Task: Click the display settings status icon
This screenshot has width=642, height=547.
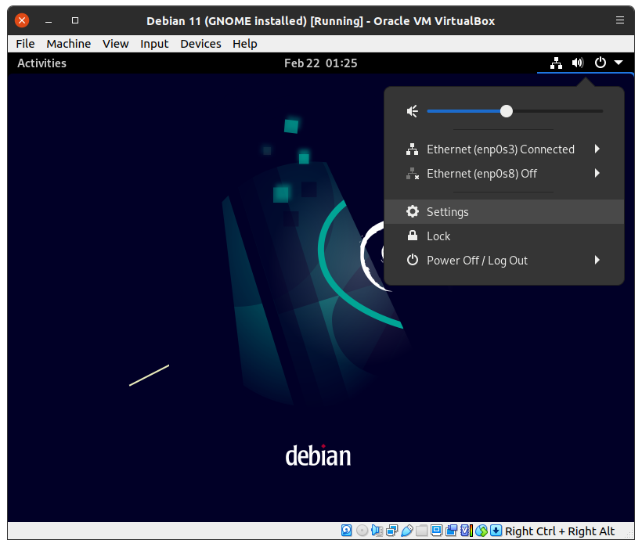Action: click(x=436, y=531)
